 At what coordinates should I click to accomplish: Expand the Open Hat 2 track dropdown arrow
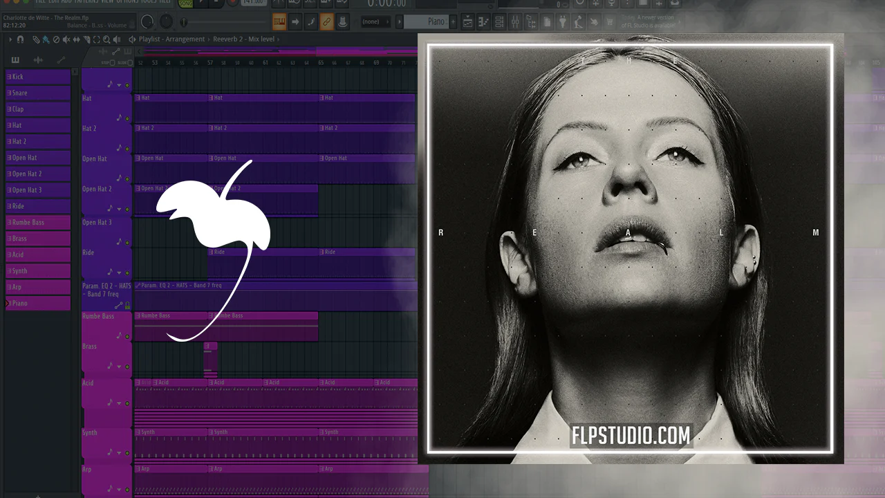pyautogui.click(x=119, y=210)
